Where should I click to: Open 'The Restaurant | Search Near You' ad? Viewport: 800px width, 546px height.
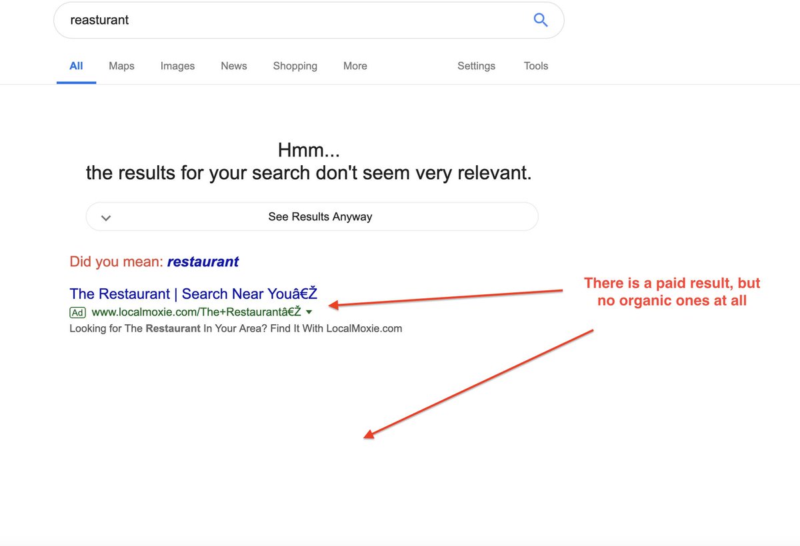[x=193, y=294]
